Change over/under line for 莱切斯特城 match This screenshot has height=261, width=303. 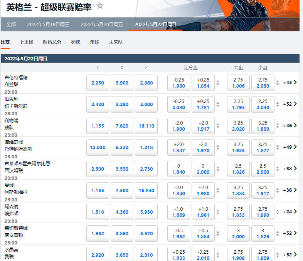[x=278, y=234]
